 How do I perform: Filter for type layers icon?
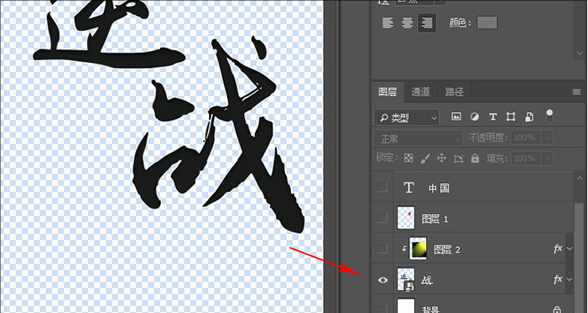pyautogui.click(x=492, y=116)
